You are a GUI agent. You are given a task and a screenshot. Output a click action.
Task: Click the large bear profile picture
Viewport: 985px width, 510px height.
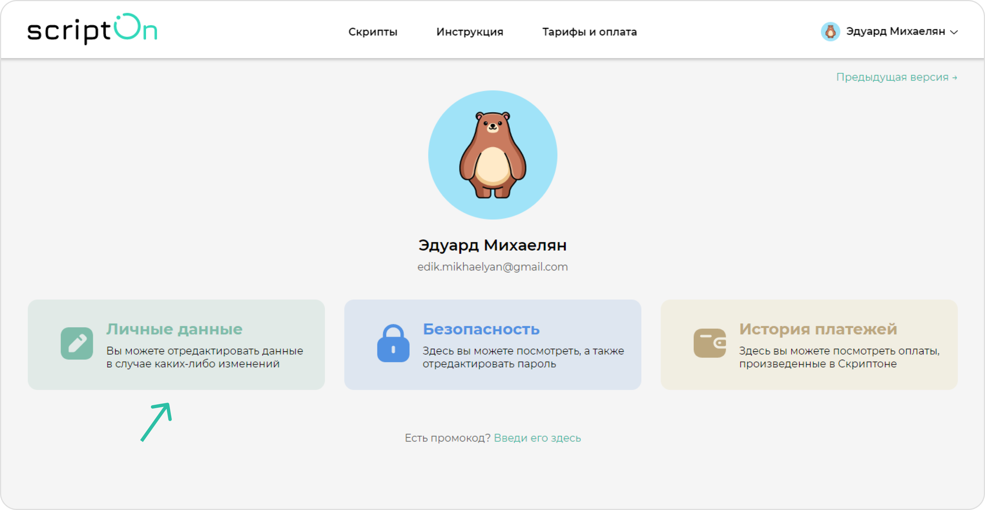pos(493,155)
